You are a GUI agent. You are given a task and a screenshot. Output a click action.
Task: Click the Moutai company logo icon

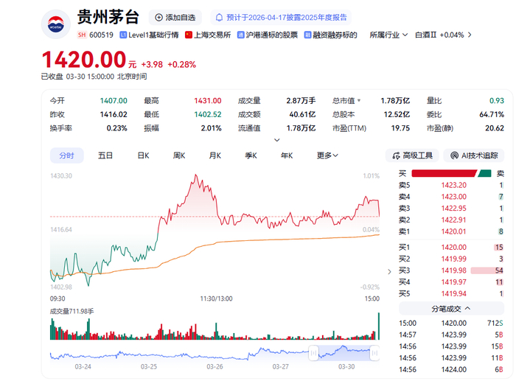point(55,24)
